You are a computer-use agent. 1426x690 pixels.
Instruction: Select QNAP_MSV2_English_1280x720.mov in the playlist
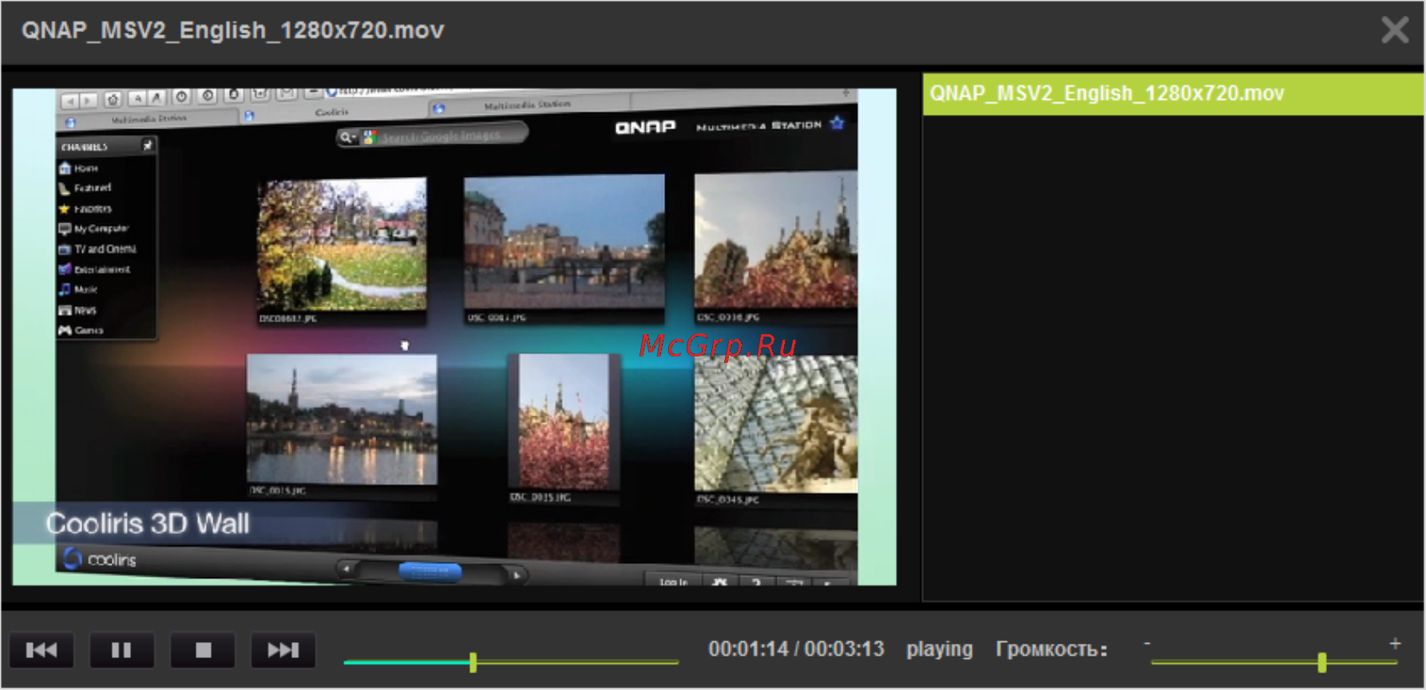1173,94
